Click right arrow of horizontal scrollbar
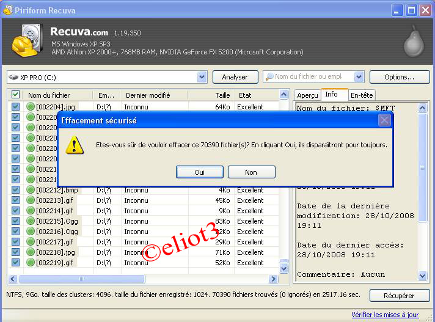 (273, 279)
